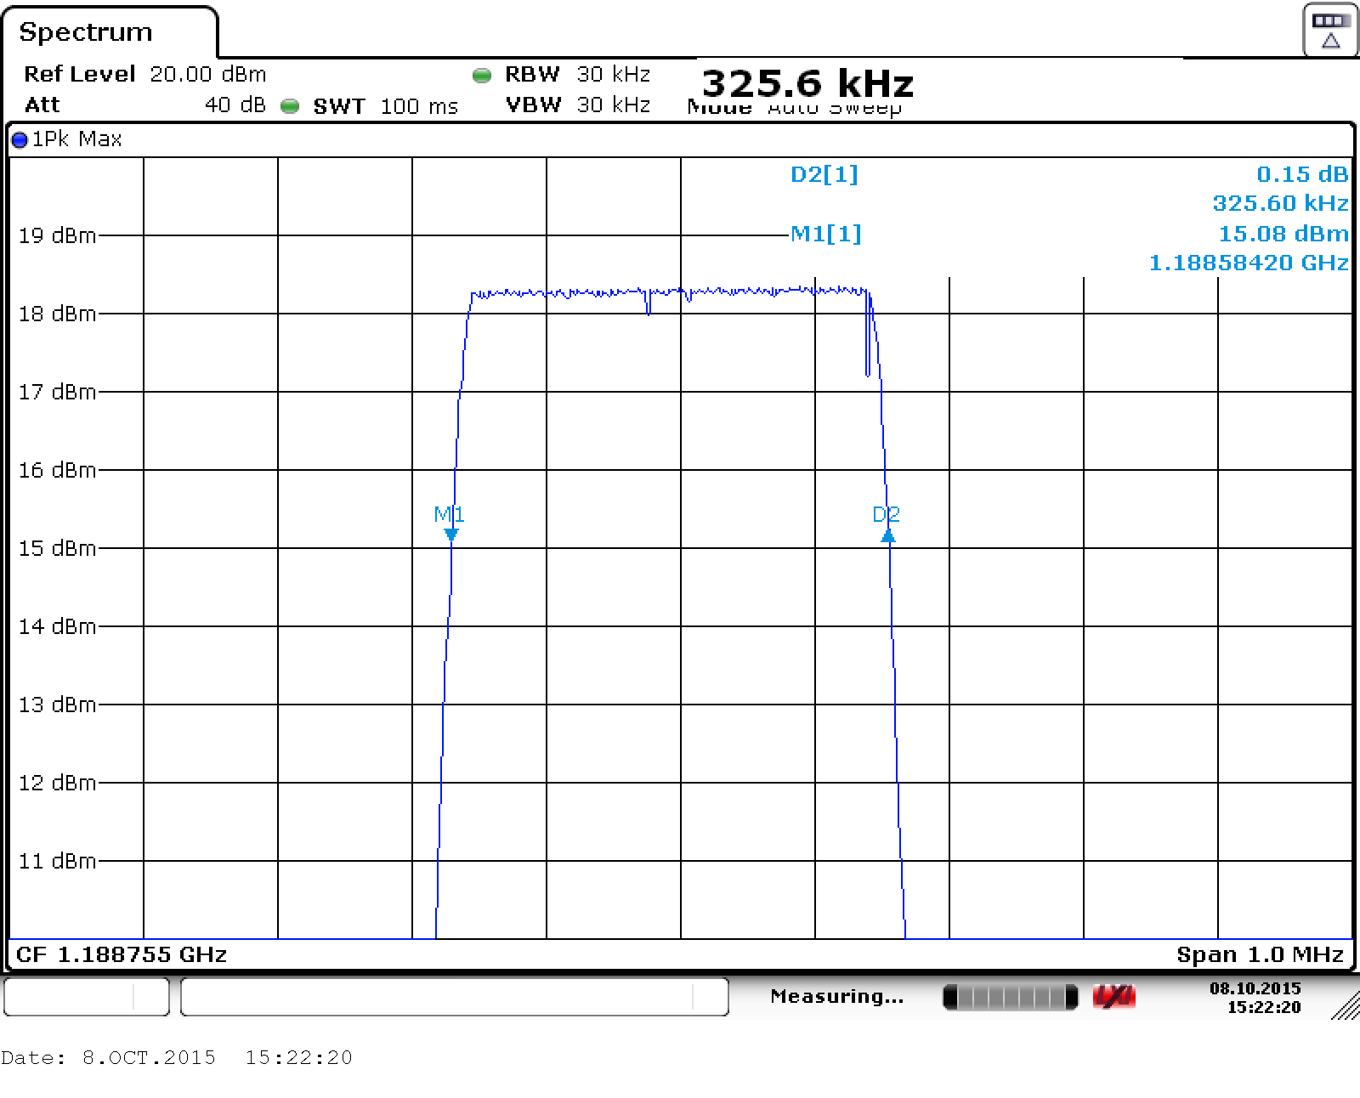Click the red LXI status icon

click(1114, 997)
